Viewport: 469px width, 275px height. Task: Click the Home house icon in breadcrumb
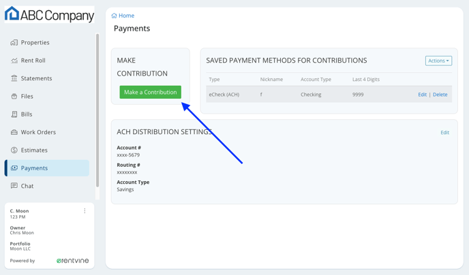(x=114, y=16)
